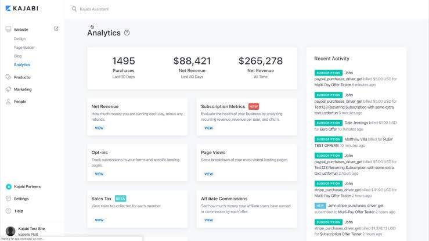The image size is (429, 241).
Task: Click the Page Views card title
Action: (213, 152)
